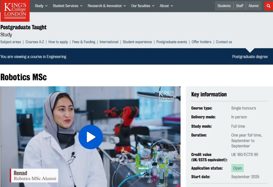Select the Key information heading

pyautogui.click(x=209, y=94)
